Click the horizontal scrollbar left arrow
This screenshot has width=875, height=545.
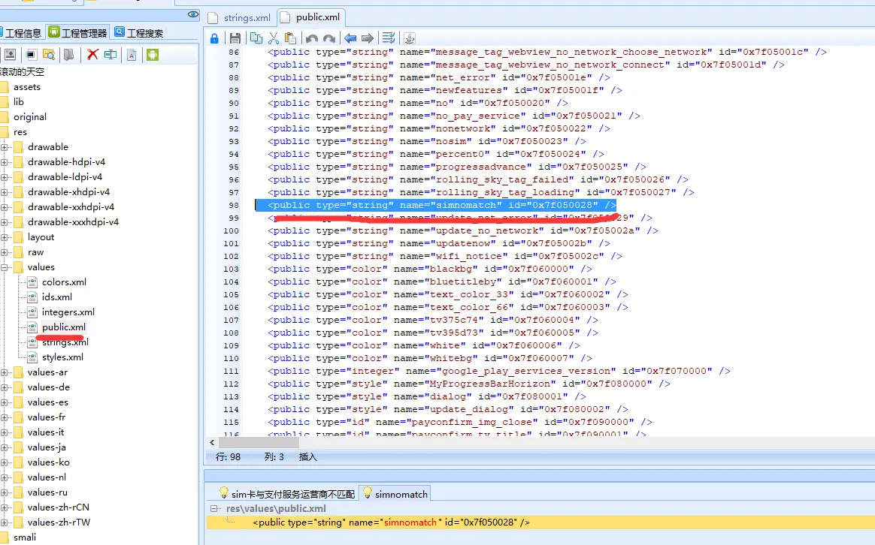coord(212,442)
